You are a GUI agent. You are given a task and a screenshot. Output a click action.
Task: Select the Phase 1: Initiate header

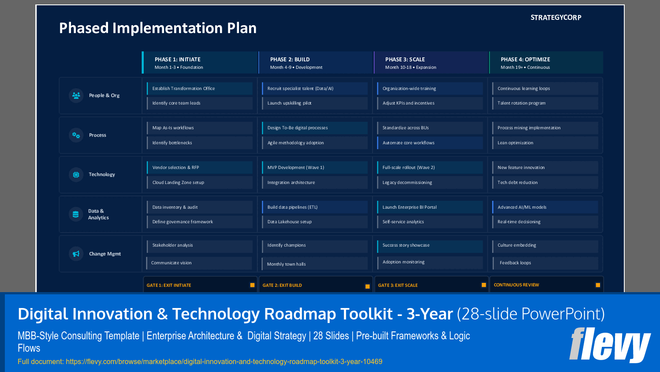click(198, 63)
